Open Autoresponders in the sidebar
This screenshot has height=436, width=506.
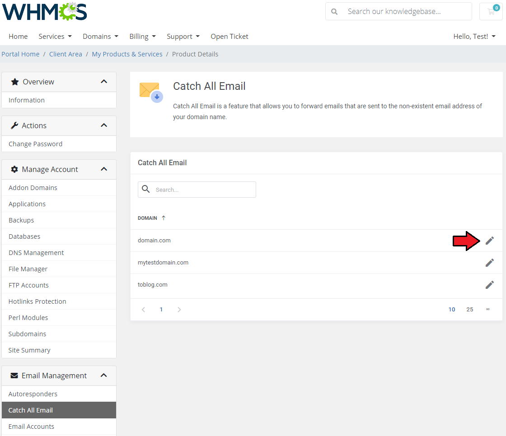point(59,394)
